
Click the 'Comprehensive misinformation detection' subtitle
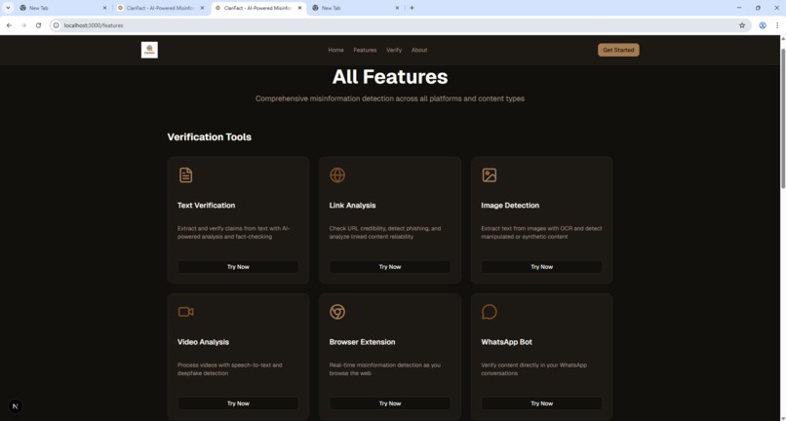[390, 98]
